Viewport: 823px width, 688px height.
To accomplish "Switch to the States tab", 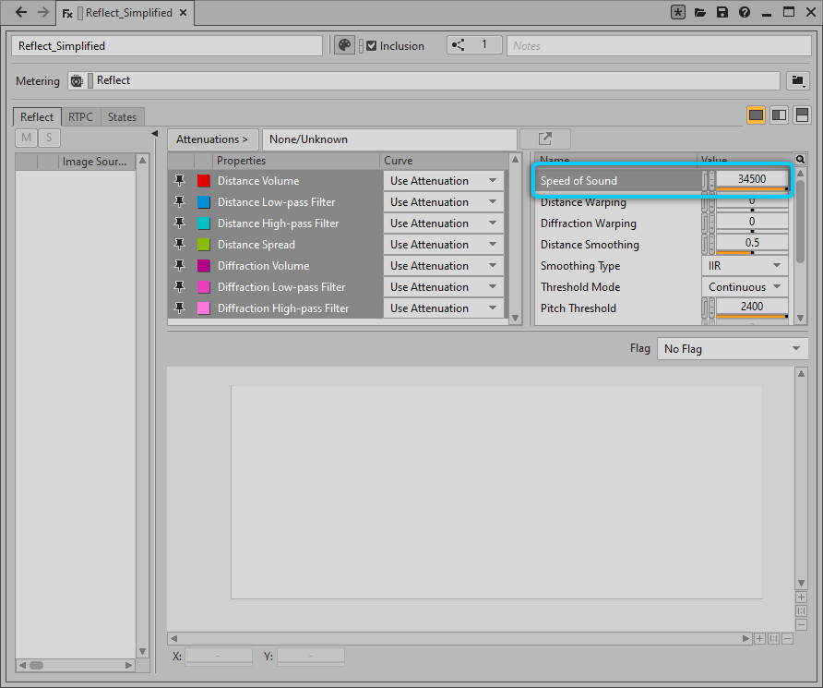I will pos(122,117).
